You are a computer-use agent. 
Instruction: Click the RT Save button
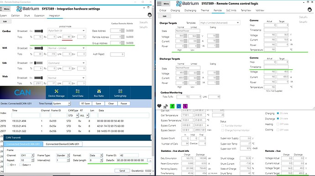[85, 104]
